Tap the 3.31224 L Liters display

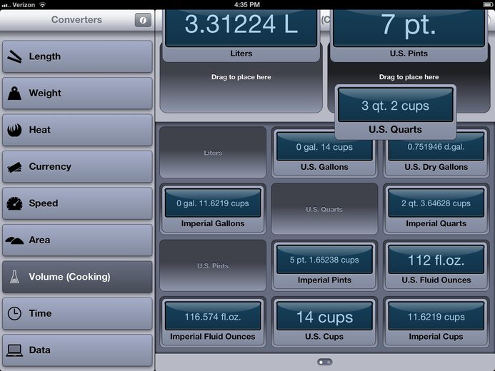pyautogui.click(x=241, y=28)
